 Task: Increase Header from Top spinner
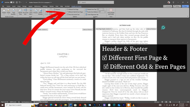coord(103,9)
